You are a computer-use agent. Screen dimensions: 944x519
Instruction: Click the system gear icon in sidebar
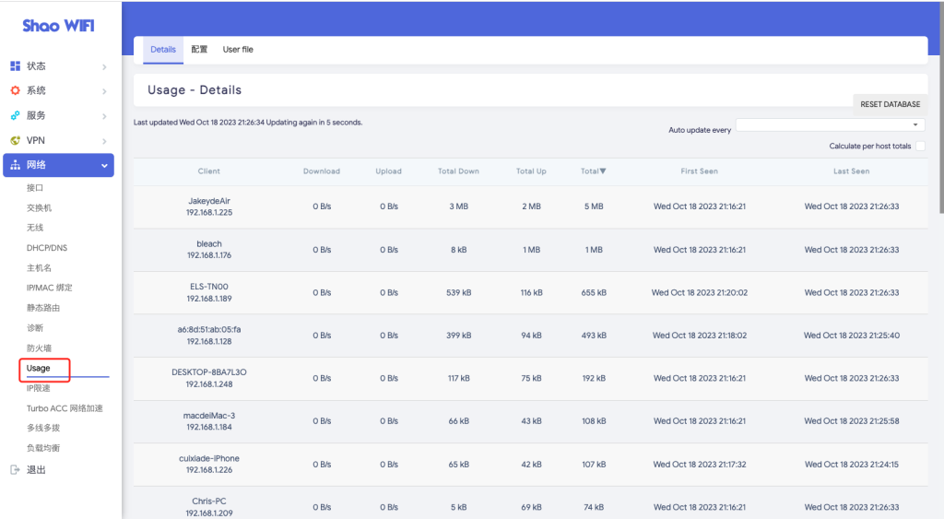(x=15, y=91)
